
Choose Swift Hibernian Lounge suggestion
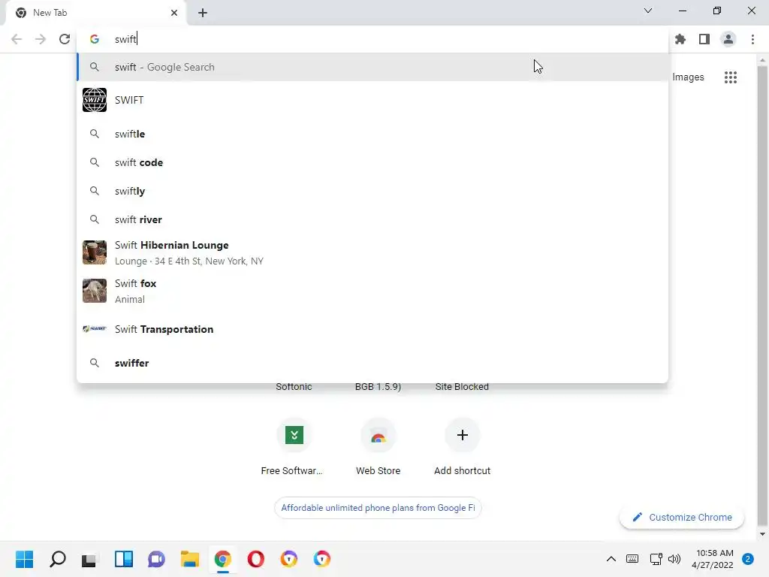(x=372, y=252)
